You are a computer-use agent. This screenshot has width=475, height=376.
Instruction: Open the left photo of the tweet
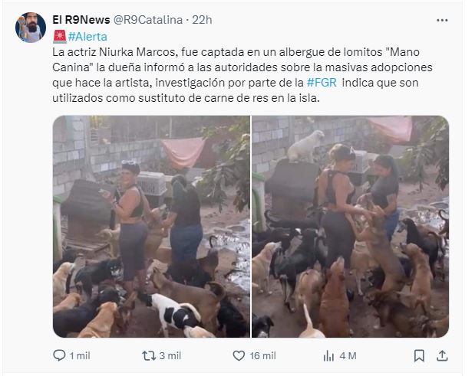click(x=151, y=227)
